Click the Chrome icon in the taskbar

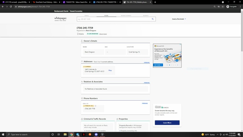[x=71, y=135]
